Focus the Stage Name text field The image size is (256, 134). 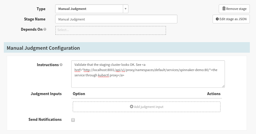point(116,19)
